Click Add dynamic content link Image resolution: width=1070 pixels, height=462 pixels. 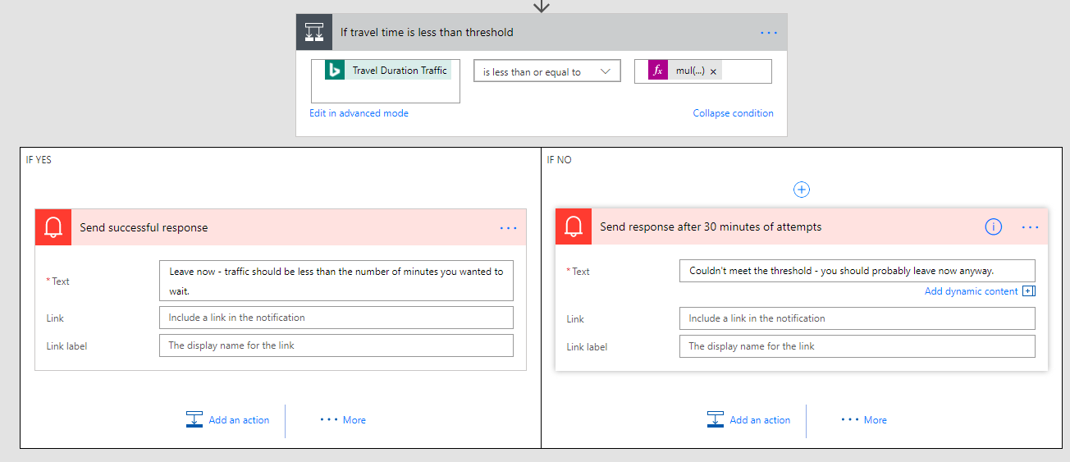[972, 291]
